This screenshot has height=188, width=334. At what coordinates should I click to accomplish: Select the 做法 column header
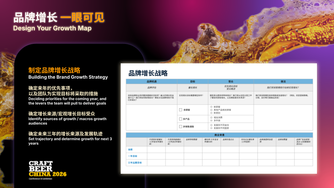coord(283,81)
